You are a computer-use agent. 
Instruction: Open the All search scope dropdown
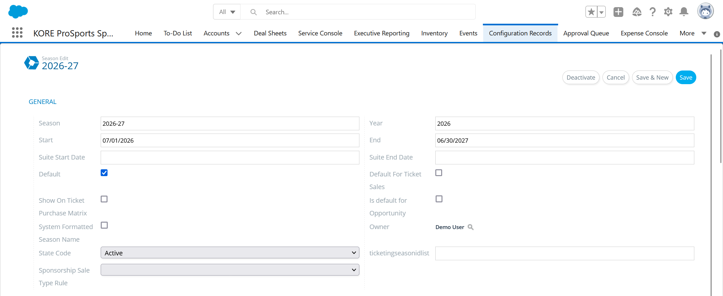(x=227, y=12)
